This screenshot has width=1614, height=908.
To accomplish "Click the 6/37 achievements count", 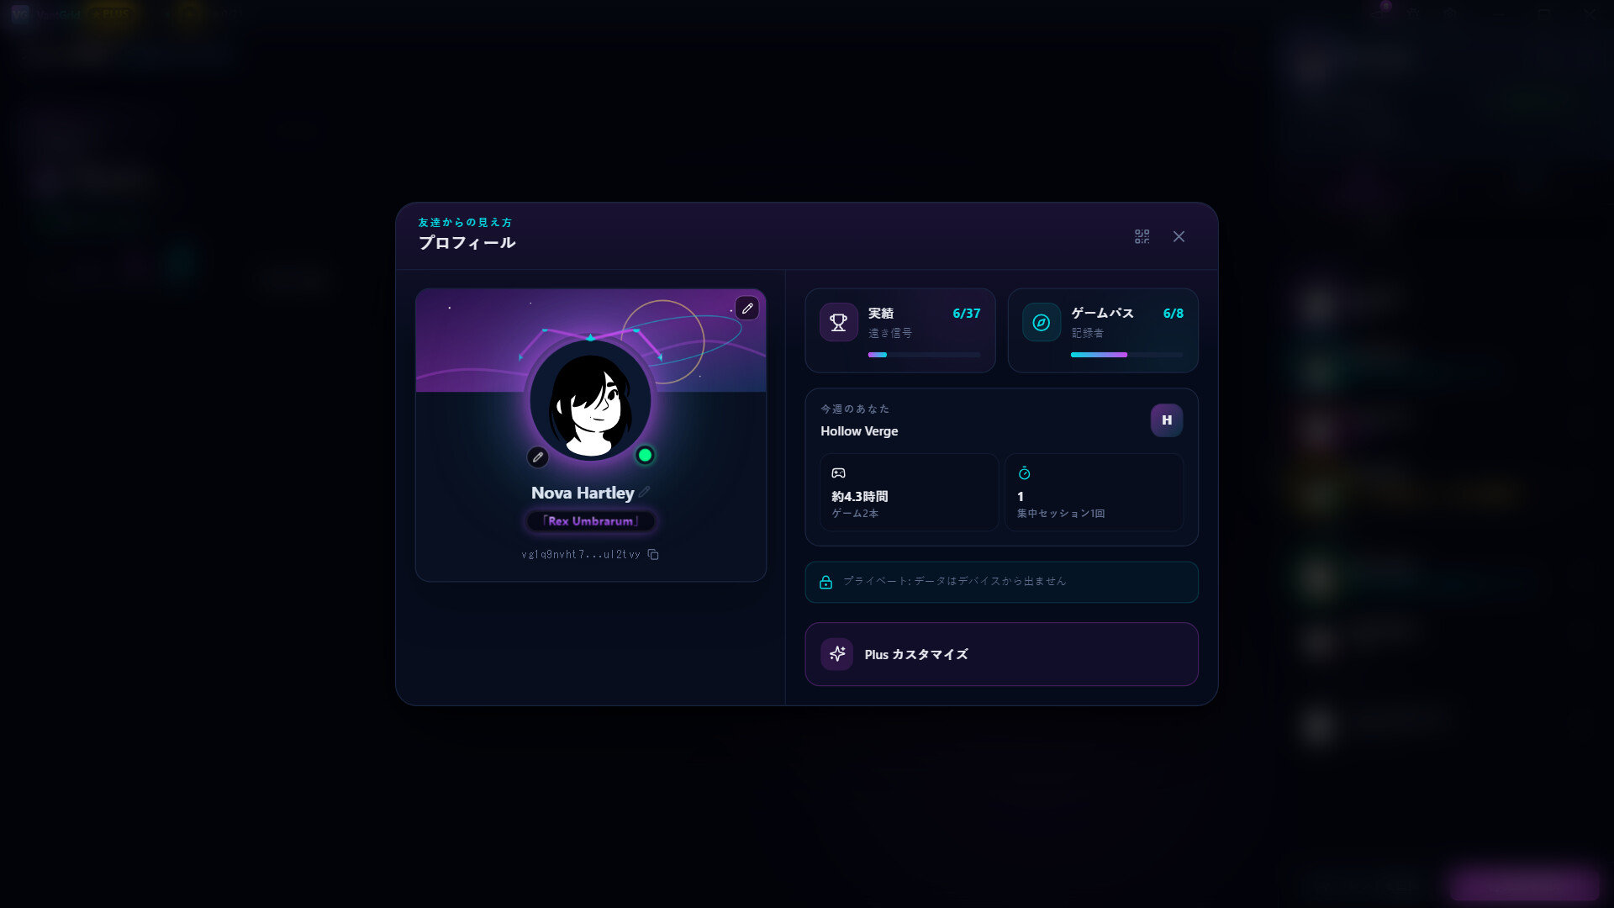I will click(x=966, y=314).
